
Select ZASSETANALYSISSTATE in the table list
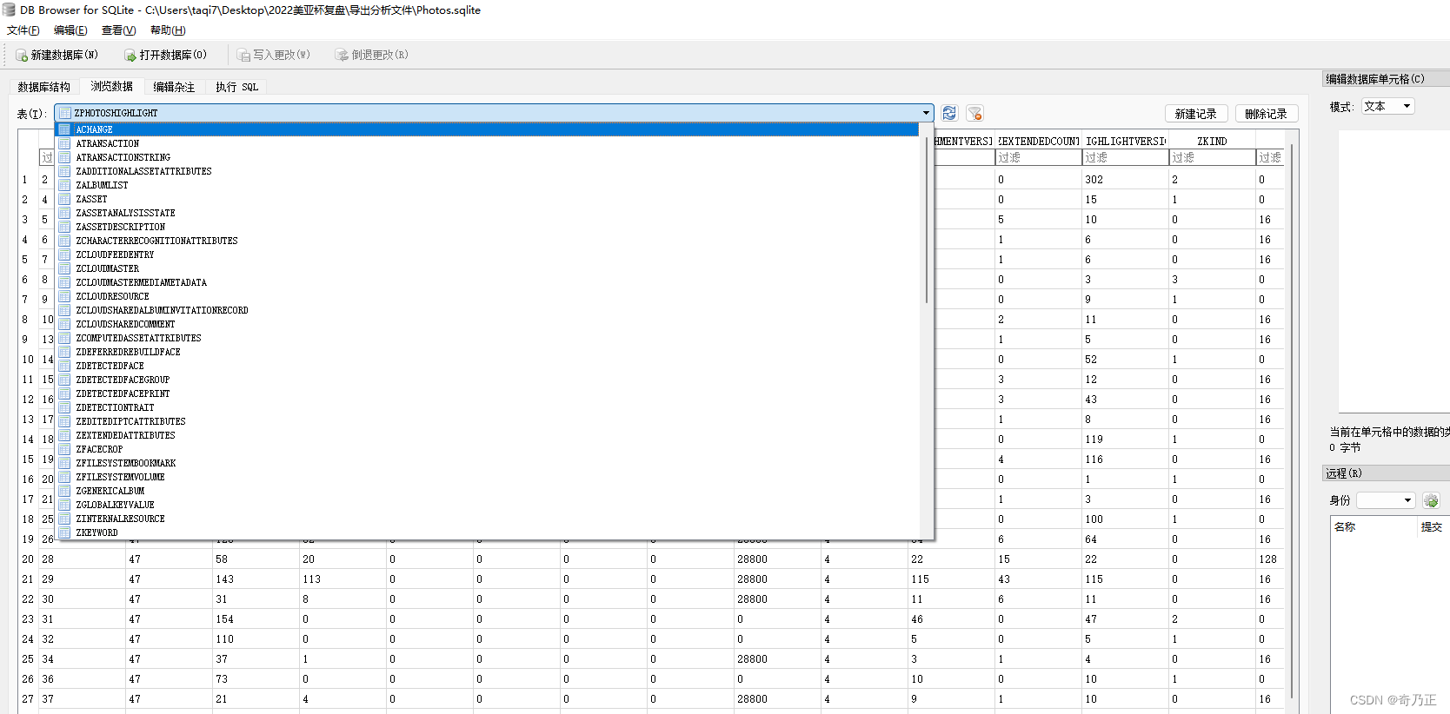click(x=488, y=213)
